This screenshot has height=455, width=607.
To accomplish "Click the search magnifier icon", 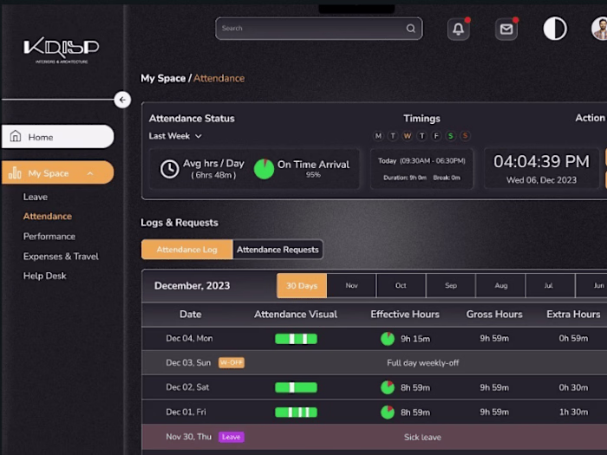I will 411,29.
